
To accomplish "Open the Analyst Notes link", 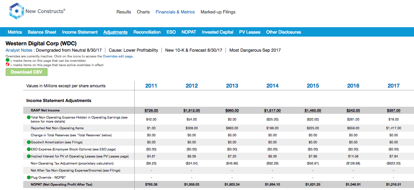I will coord(19,50).
